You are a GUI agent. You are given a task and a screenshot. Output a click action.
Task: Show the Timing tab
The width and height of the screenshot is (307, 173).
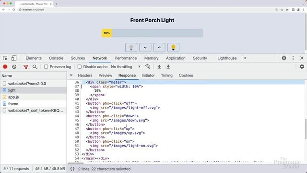point(166,75)
